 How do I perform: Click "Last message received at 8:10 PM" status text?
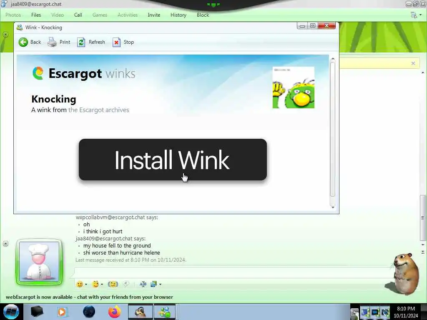[131, 260]
